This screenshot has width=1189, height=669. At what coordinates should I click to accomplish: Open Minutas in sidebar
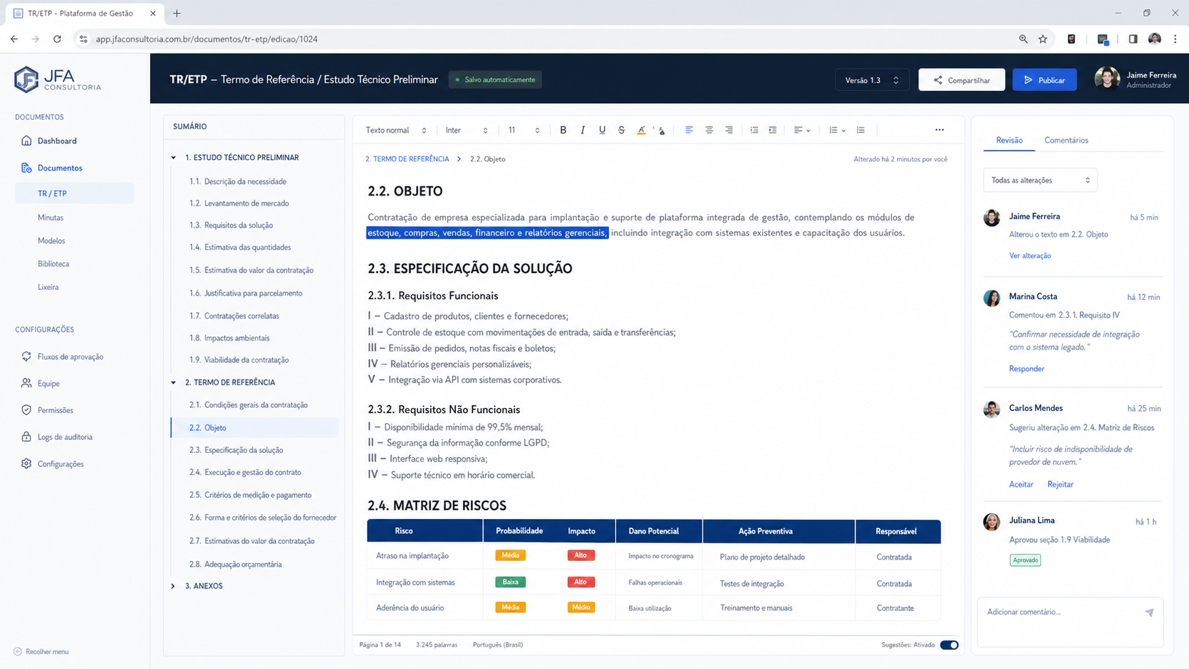pos(50,218)
